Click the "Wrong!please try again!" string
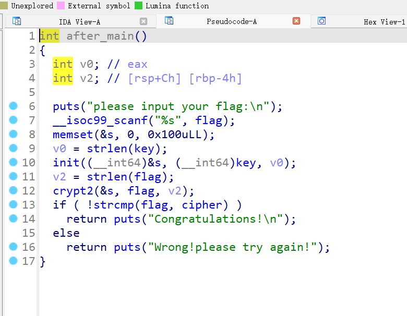Screen dimensions: 407x316 232,247
